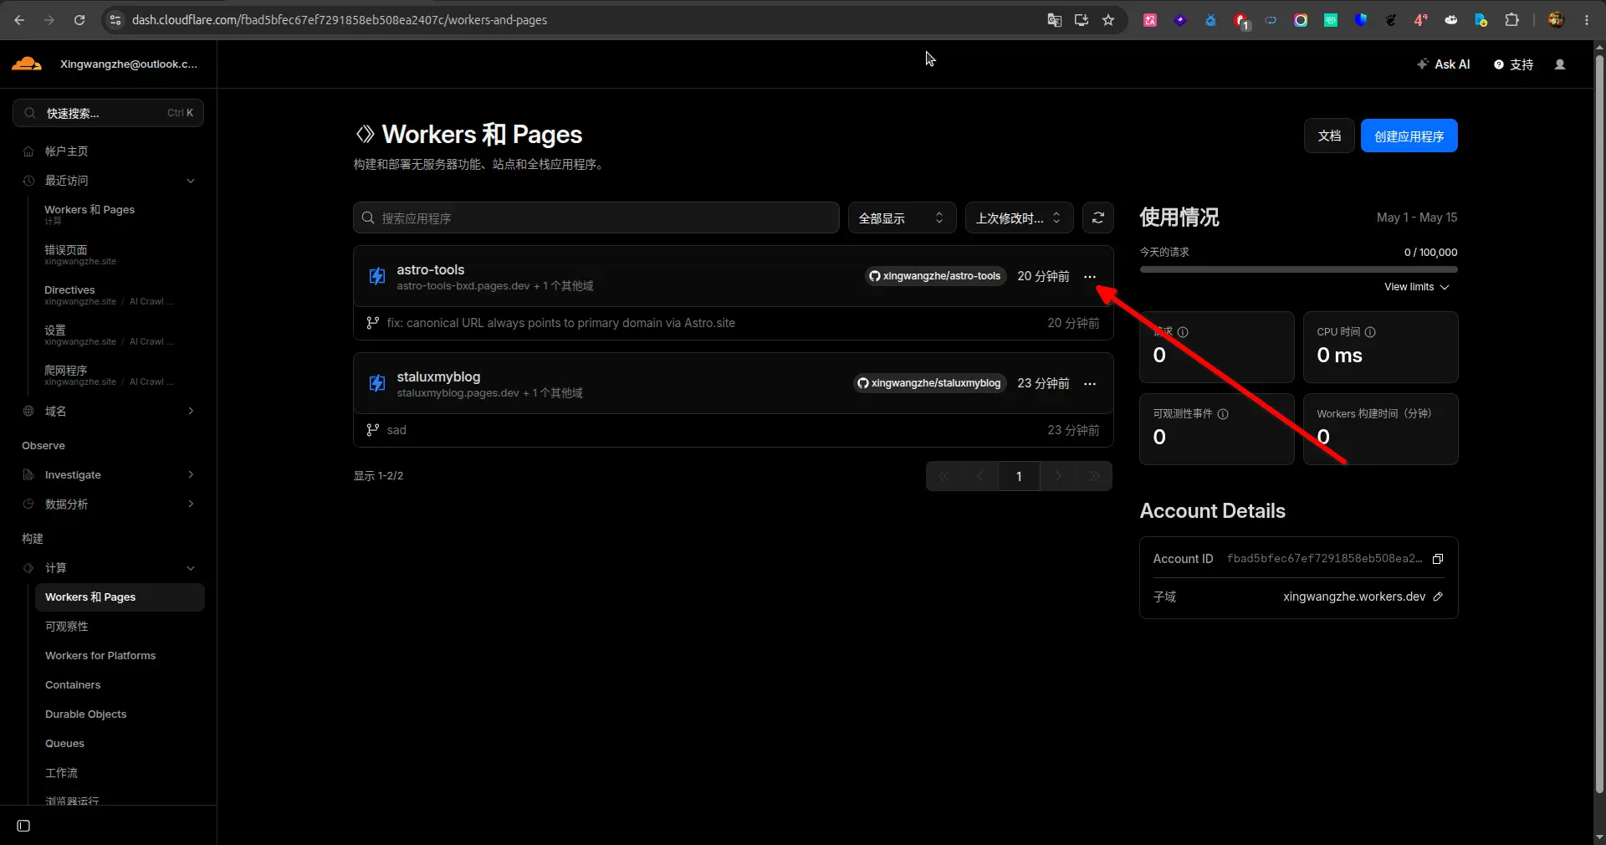Click the browser address bar URL
The height and width of the screenshot is (845, 1606).
340,20
